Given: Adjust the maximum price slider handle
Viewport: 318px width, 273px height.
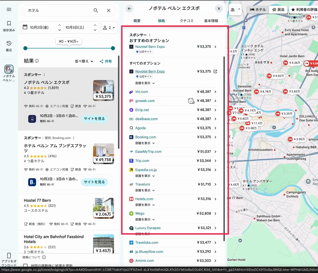Looking at the screenshot, I should tap(113, 48).
